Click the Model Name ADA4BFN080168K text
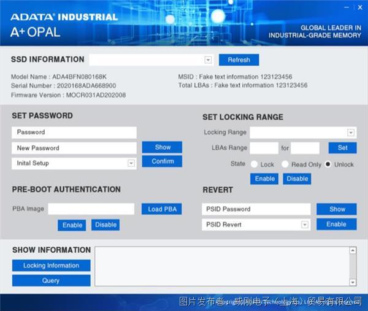Viewport: 368px width, 311px height. (59, 77)
